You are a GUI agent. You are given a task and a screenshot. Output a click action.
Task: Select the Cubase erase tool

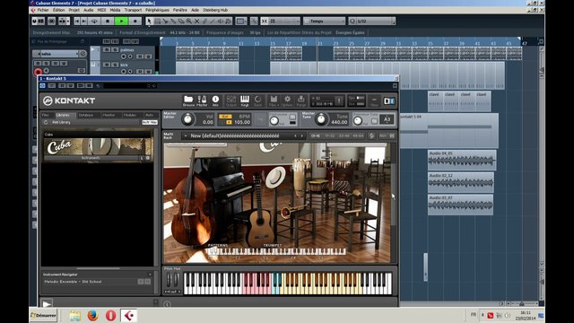181,22
